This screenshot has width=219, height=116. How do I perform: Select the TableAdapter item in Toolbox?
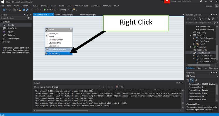click(x=16, y=39)
